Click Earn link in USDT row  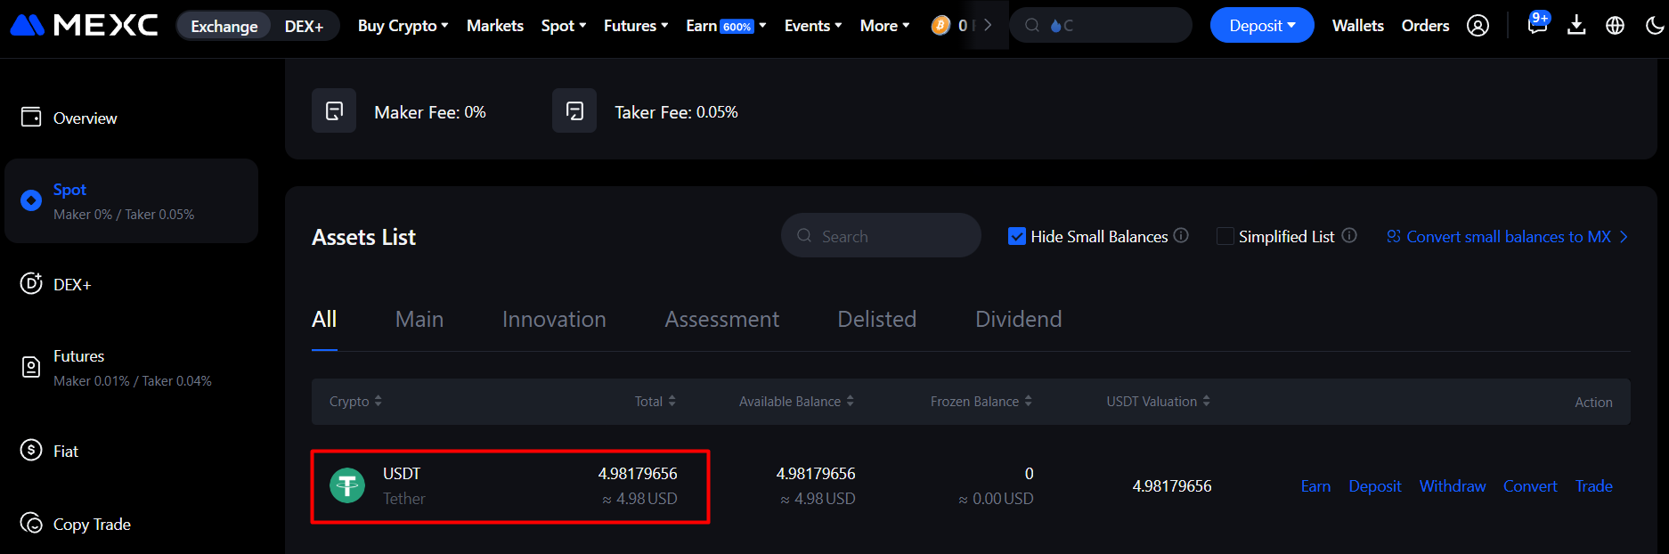pos(1315,486)
